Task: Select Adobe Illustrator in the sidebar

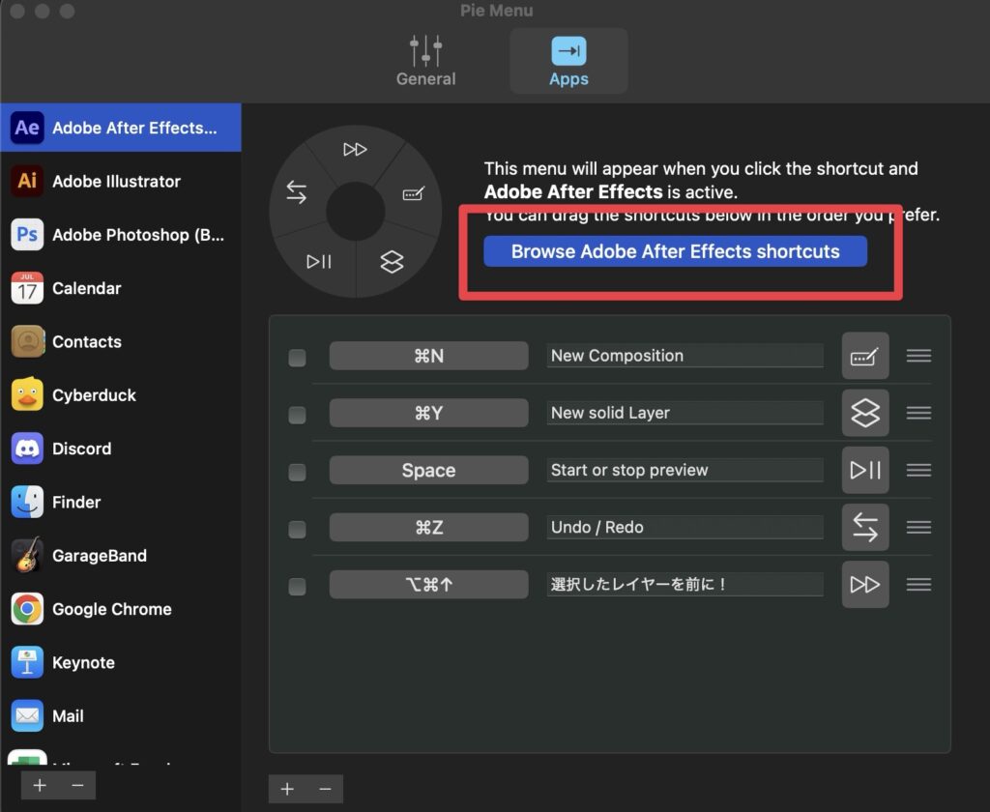Action: pyautogui.click(x=121, y=181)
